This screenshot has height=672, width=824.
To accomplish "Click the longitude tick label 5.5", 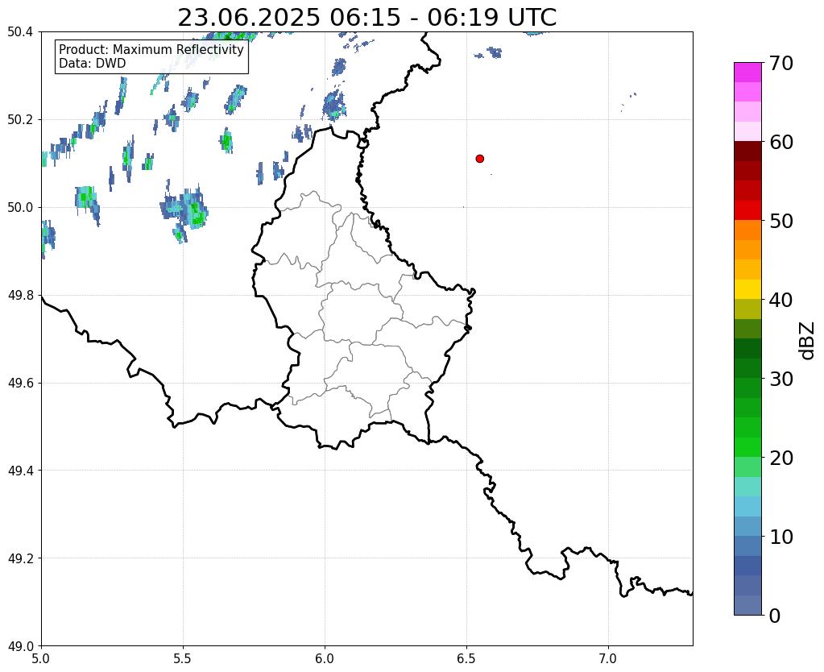I will 183,658.
